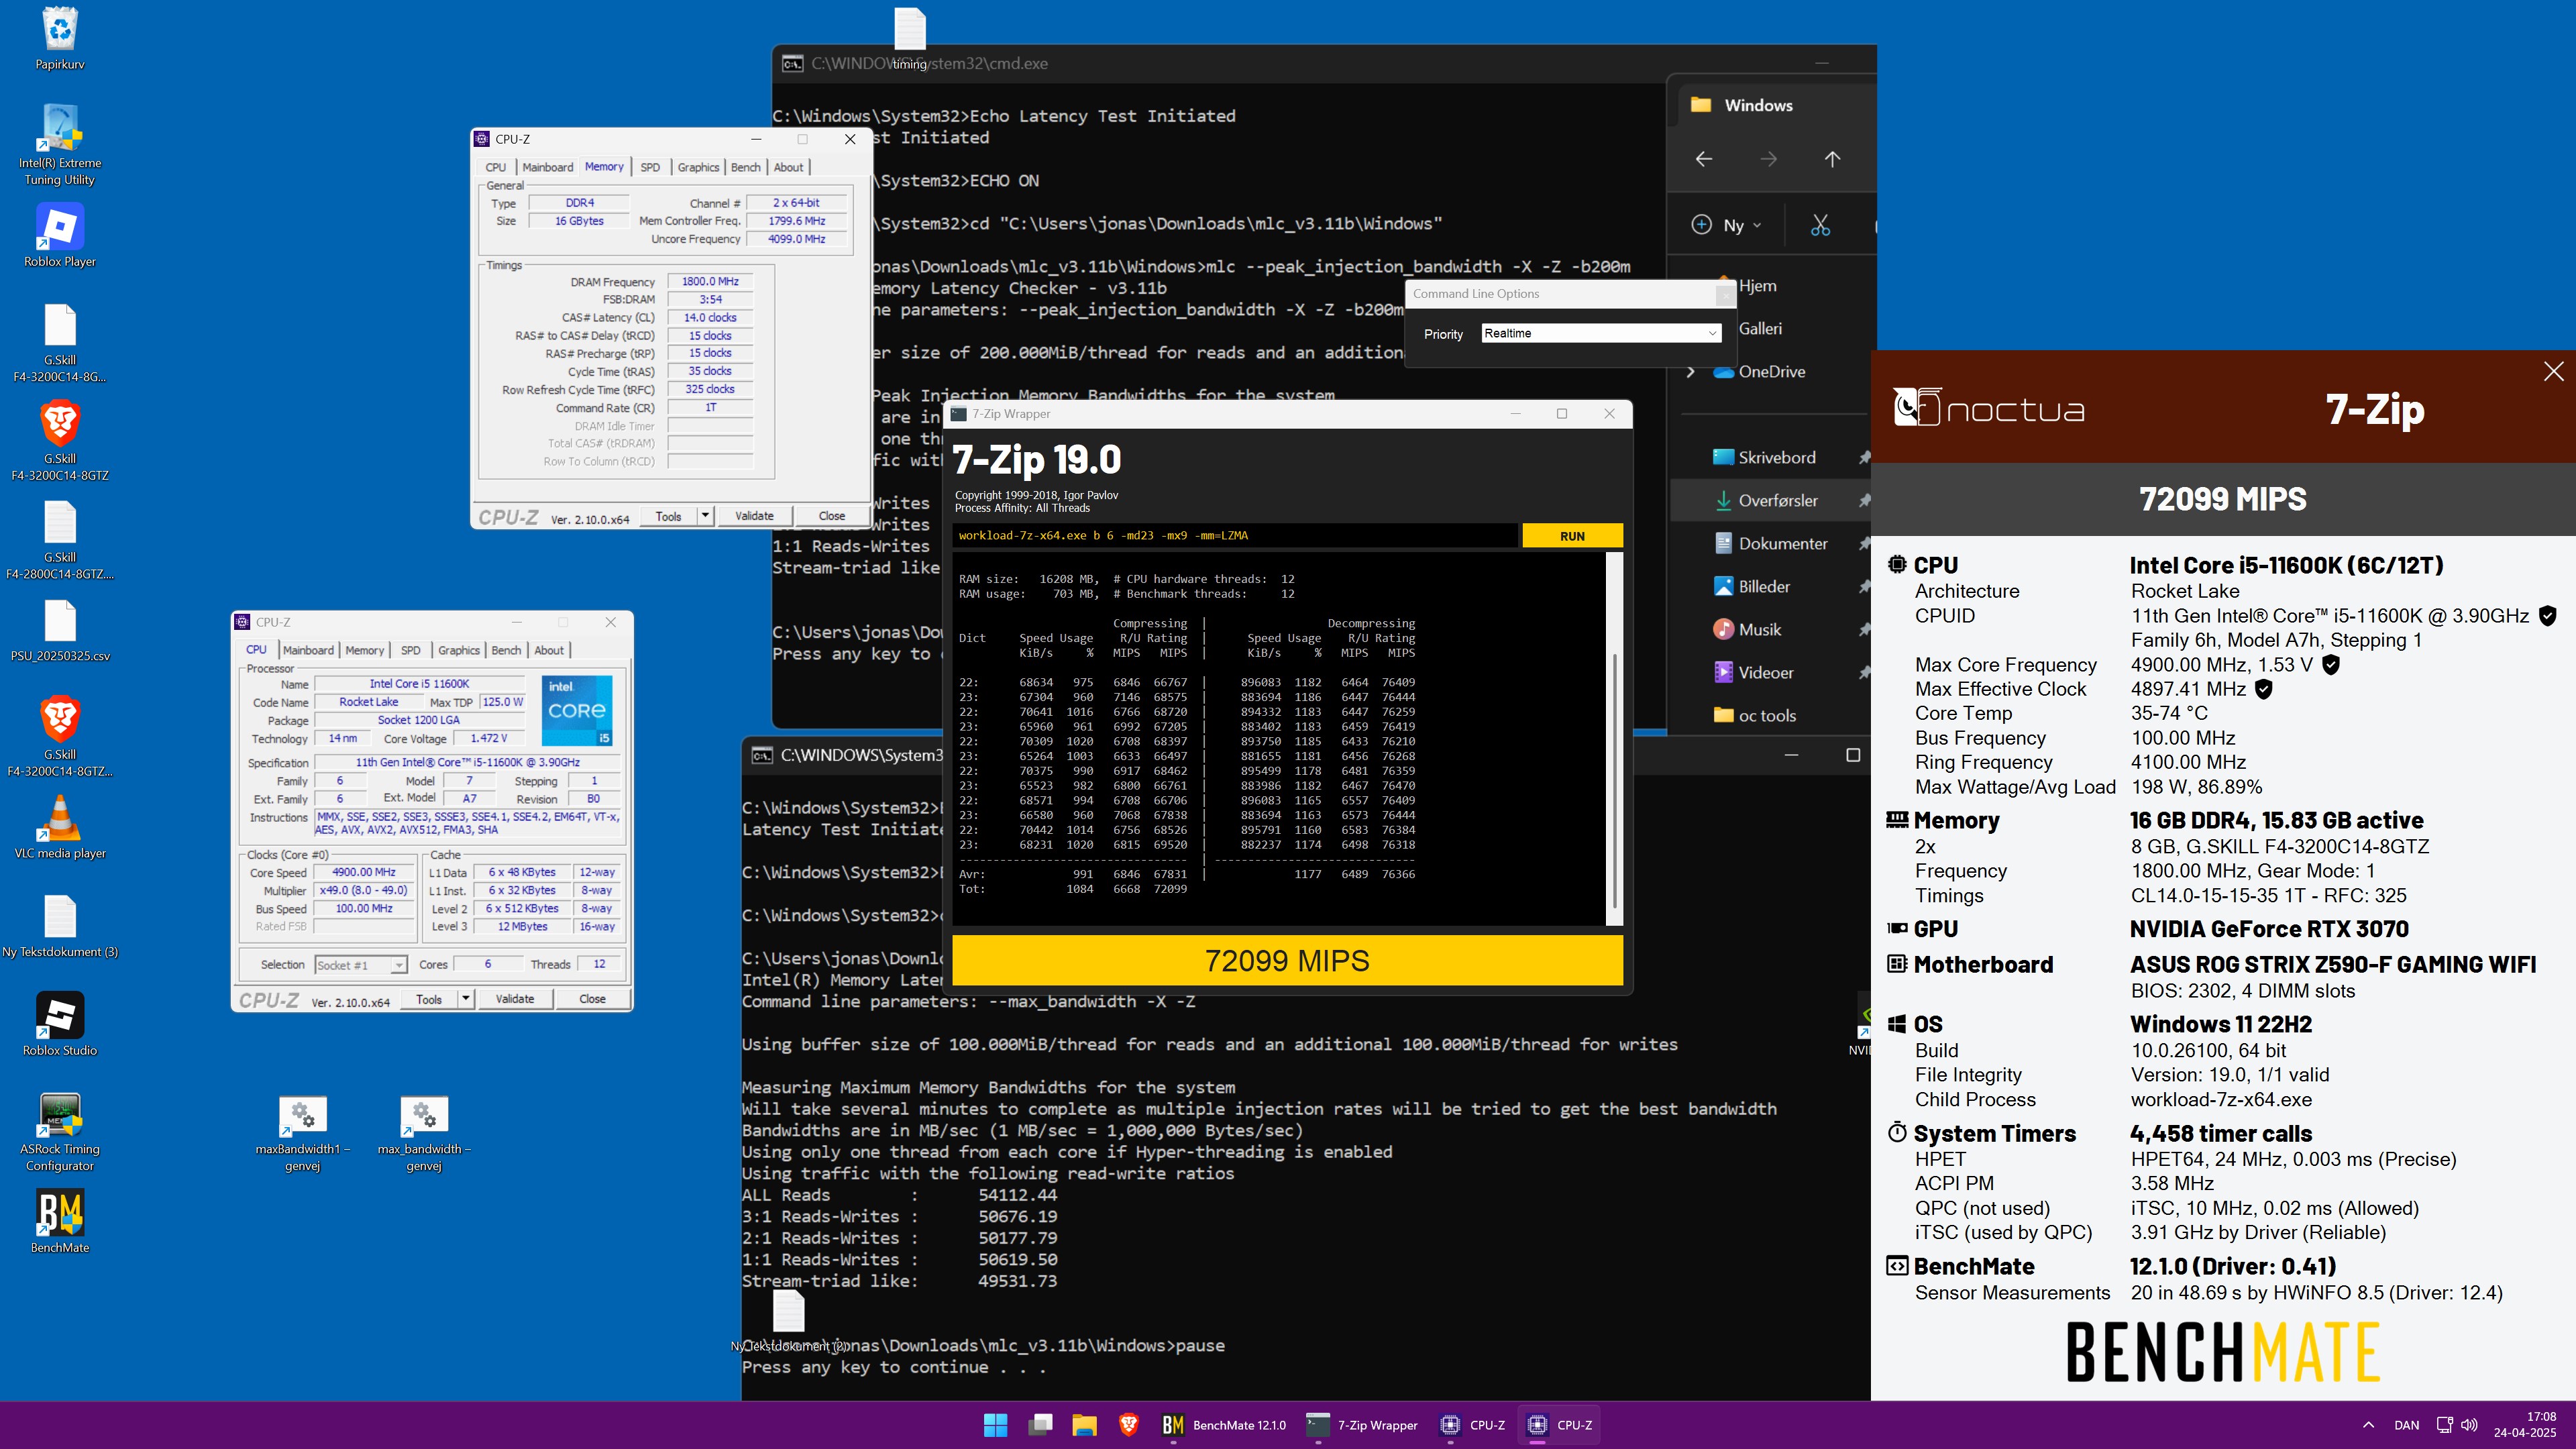
Task: Click DRAM Frequency value 1800.0 MHz
Action: pyautogui.click(x=710, y=282)
